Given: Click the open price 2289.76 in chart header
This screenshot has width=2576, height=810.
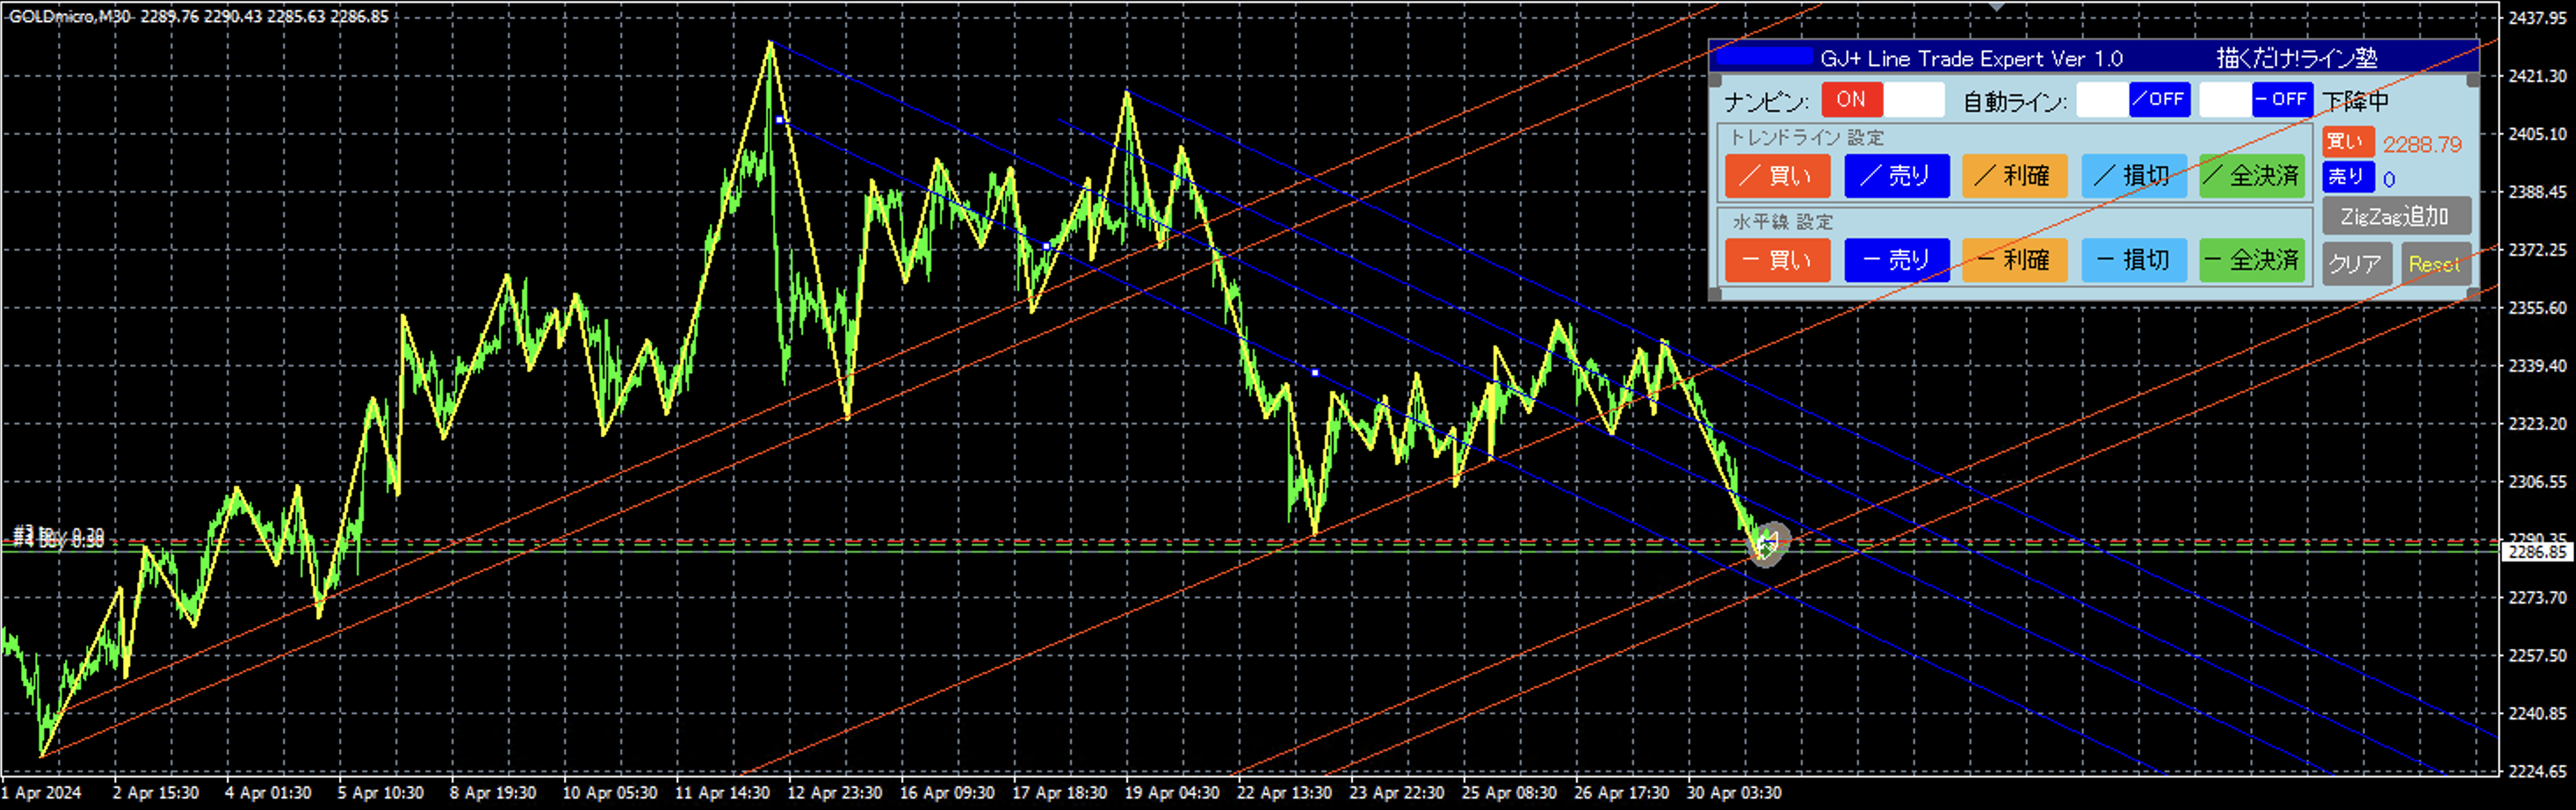Looking at the screenshot, I should 170,16.
